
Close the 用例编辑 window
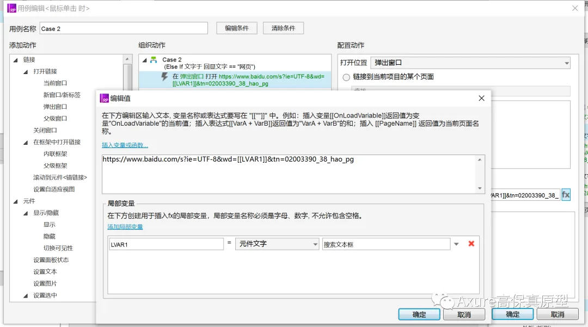click(x=575, y=8)
